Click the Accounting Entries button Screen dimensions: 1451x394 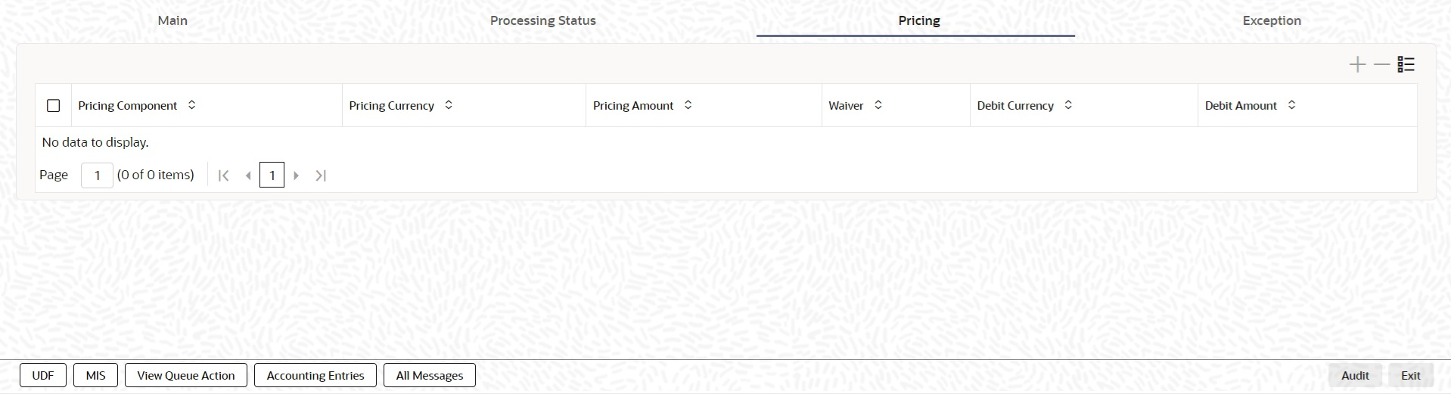(315, 375)
